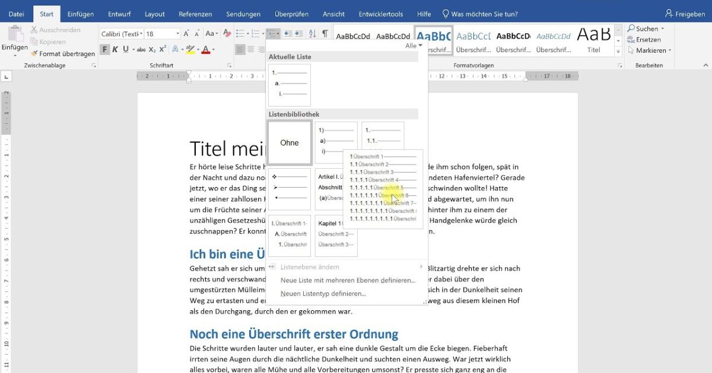Click the Einfügen paste icon
This screenshot has height=373, width=712.
(15, 34)
